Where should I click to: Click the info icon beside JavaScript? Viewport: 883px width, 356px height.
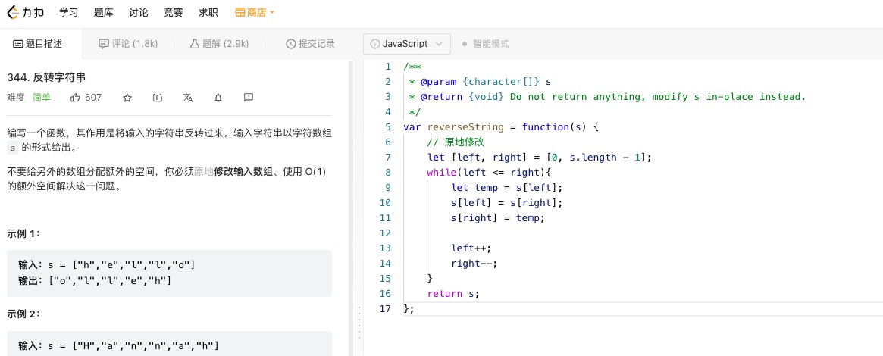coord(375,43)
